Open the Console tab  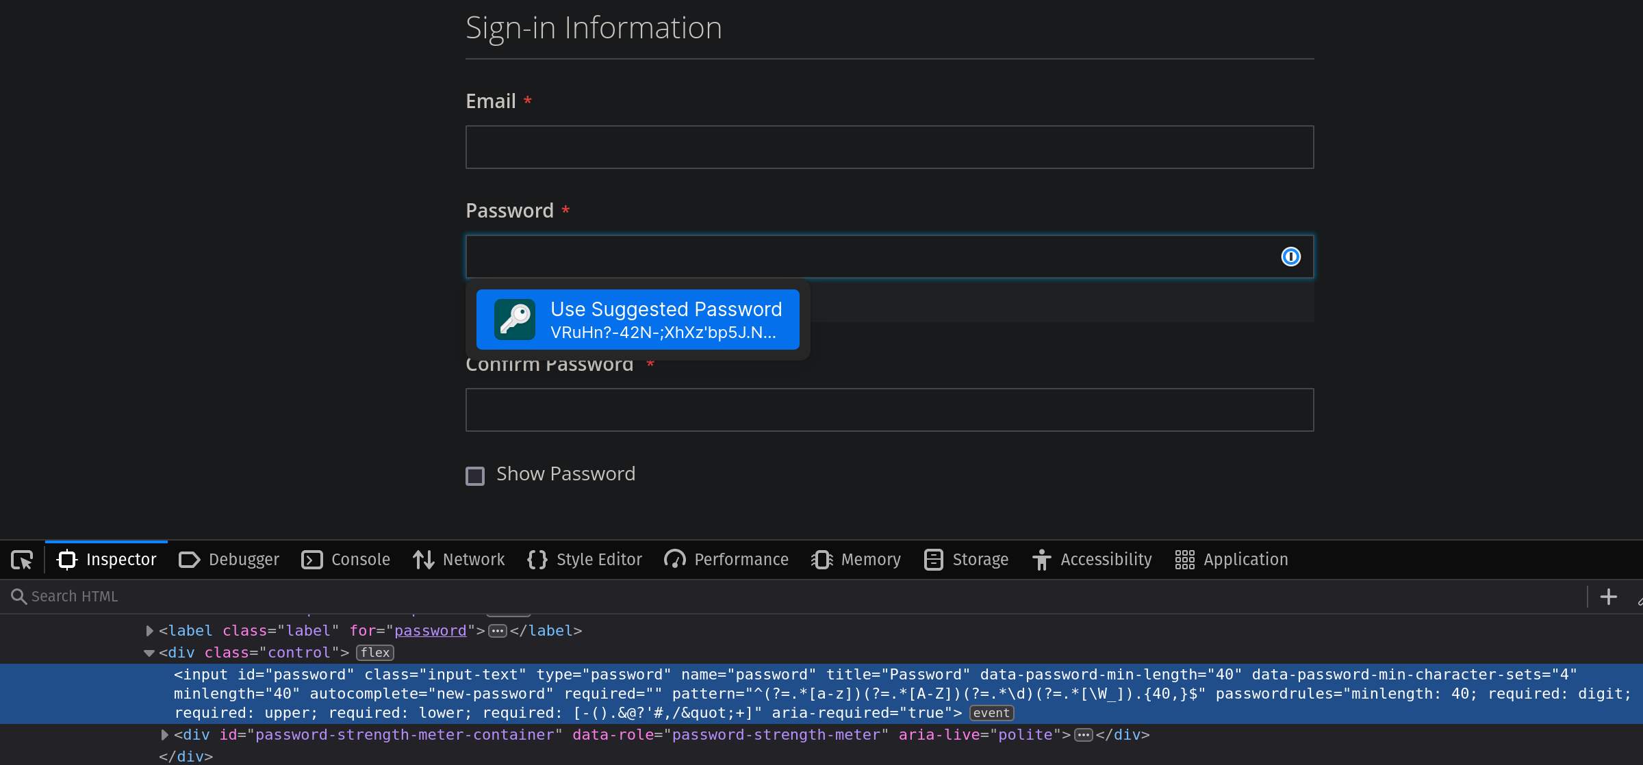point(346,560)
